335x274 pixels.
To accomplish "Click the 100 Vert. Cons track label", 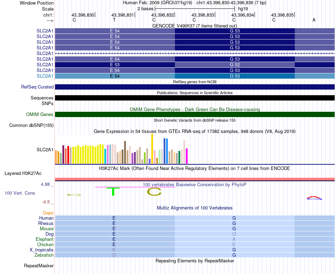I will coord(20,193).
